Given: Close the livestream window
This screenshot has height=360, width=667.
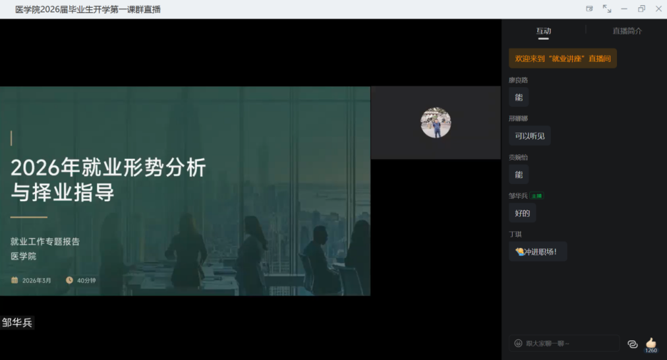Looking at the screenshot, I should click(x=658, y=9).
